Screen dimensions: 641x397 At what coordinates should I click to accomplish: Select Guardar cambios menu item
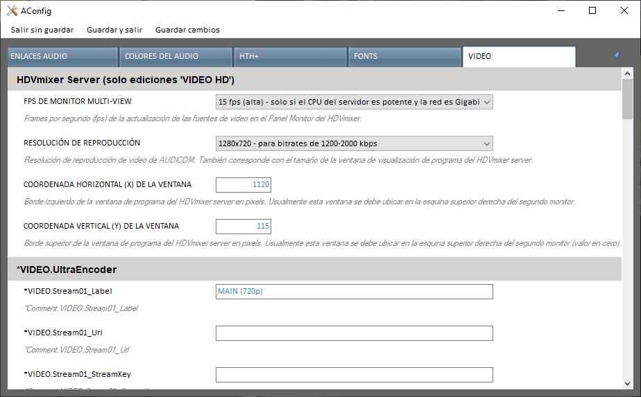[187, 30]
